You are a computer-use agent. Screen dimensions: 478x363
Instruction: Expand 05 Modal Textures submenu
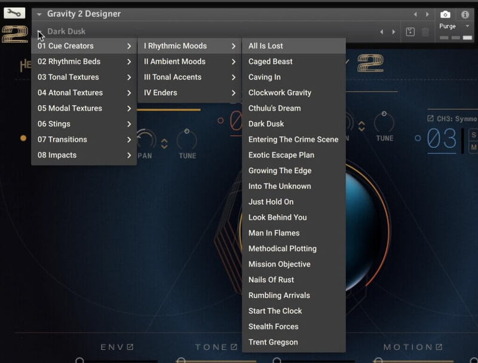(84, 108)
